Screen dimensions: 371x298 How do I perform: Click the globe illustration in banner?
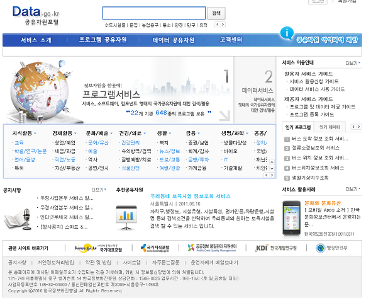[x=40, y=91]
